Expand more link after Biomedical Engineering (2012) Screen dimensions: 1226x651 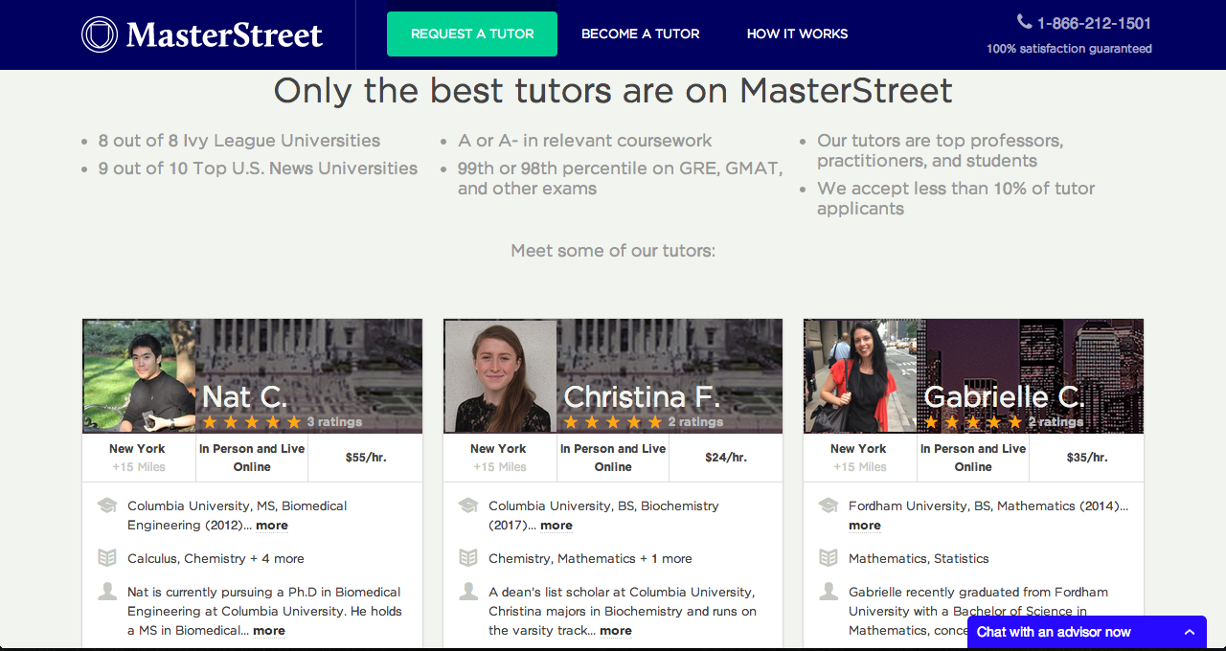point(271,526)
